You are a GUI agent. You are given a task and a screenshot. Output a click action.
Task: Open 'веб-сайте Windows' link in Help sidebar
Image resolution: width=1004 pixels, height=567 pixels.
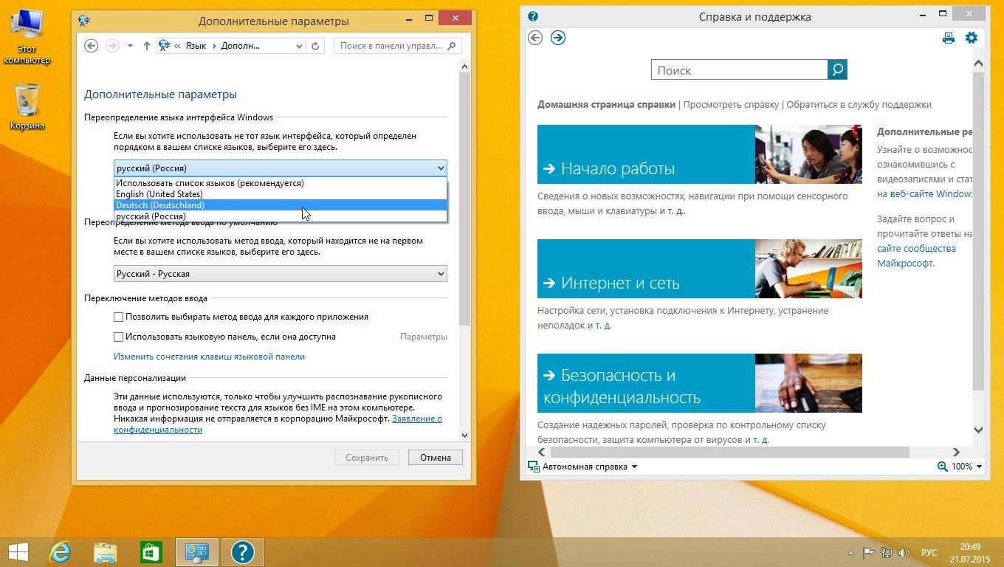[931, 194]
